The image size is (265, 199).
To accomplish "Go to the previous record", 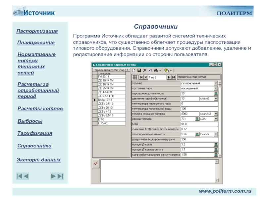I will pyautogui.click(x=146, y=77).
